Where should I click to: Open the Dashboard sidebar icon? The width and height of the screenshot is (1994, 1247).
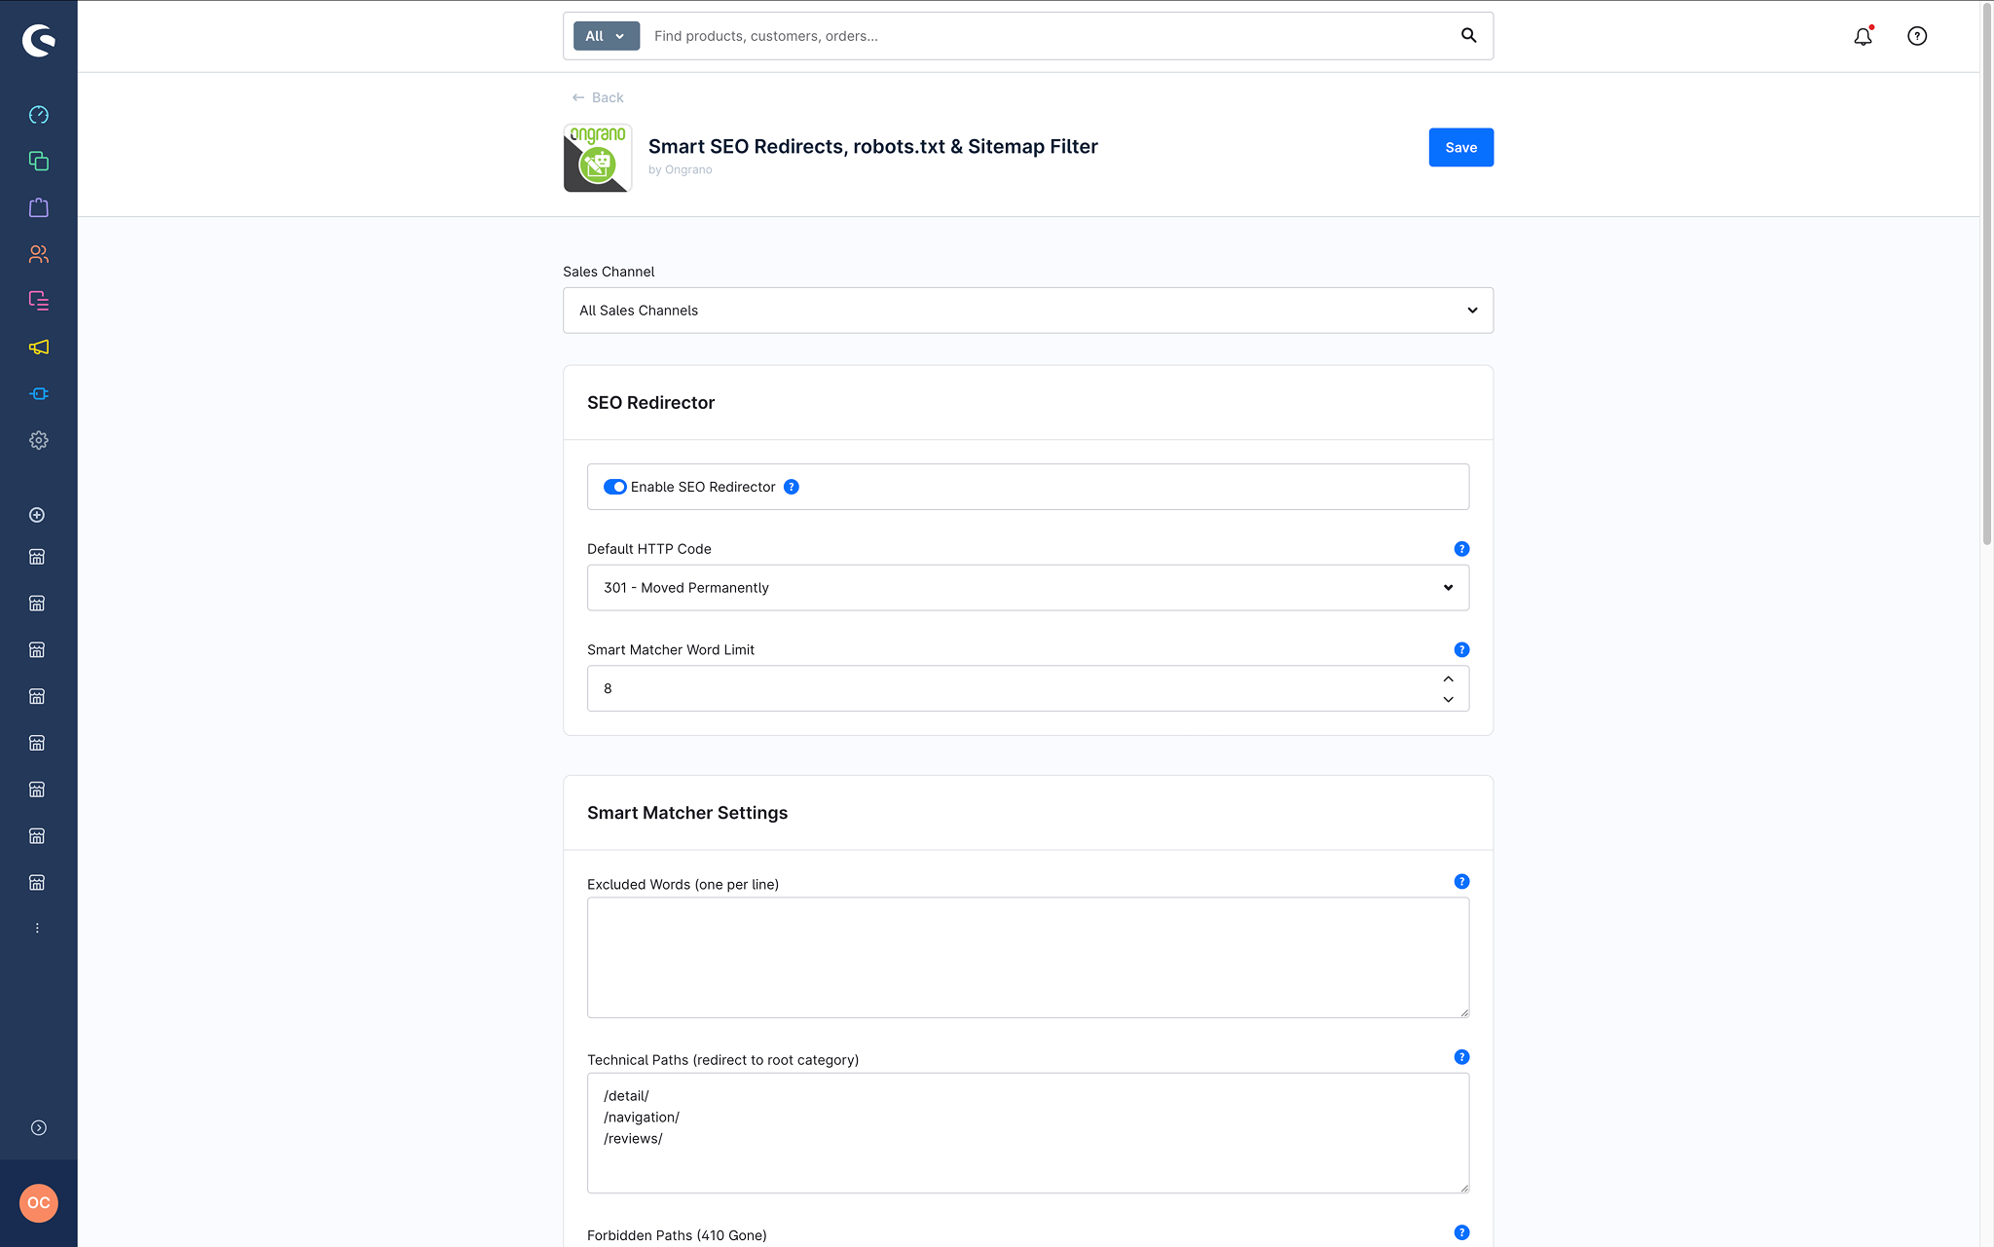tap(39, 115)
